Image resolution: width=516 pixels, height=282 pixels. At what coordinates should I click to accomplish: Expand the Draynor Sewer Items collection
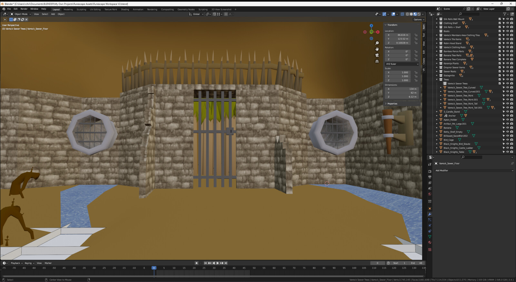(x=437, y=67)
